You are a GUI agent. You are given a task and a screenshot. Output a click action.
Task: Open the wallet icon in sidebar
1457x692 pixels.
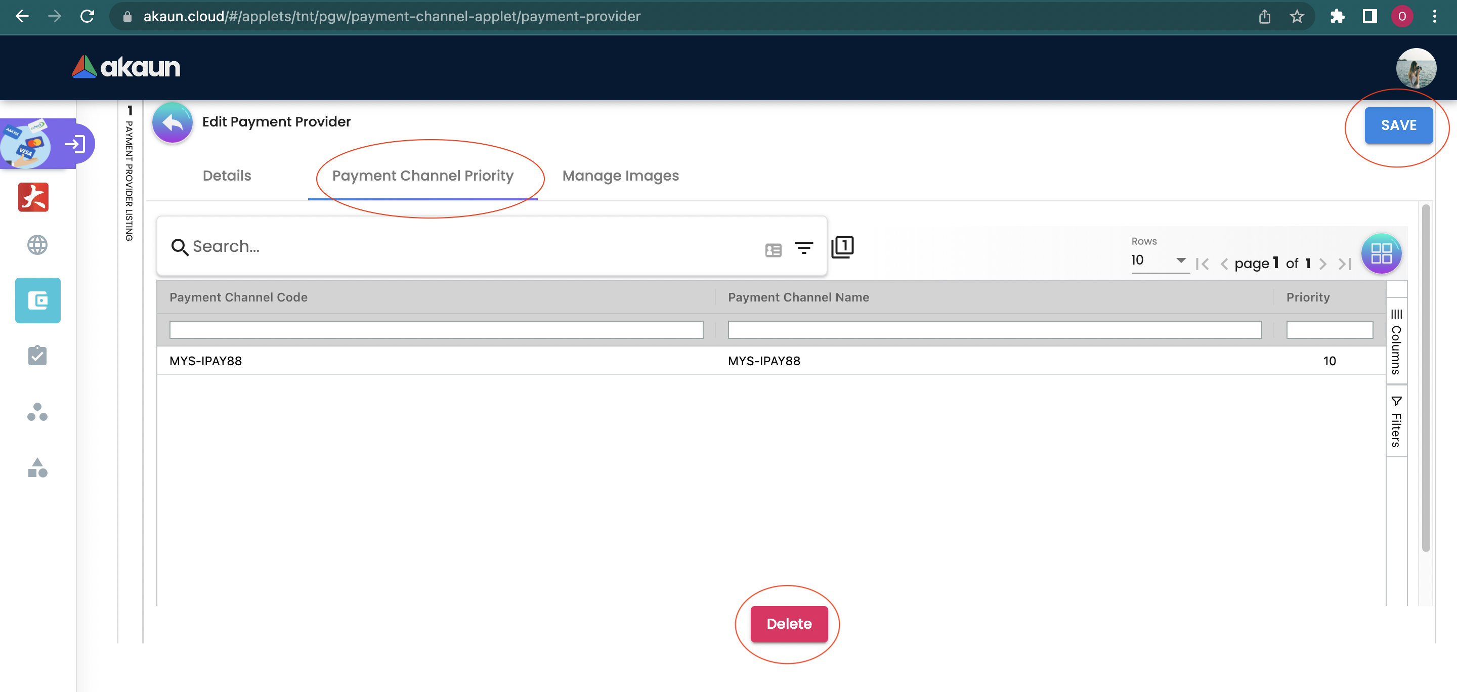coord(38,300)
